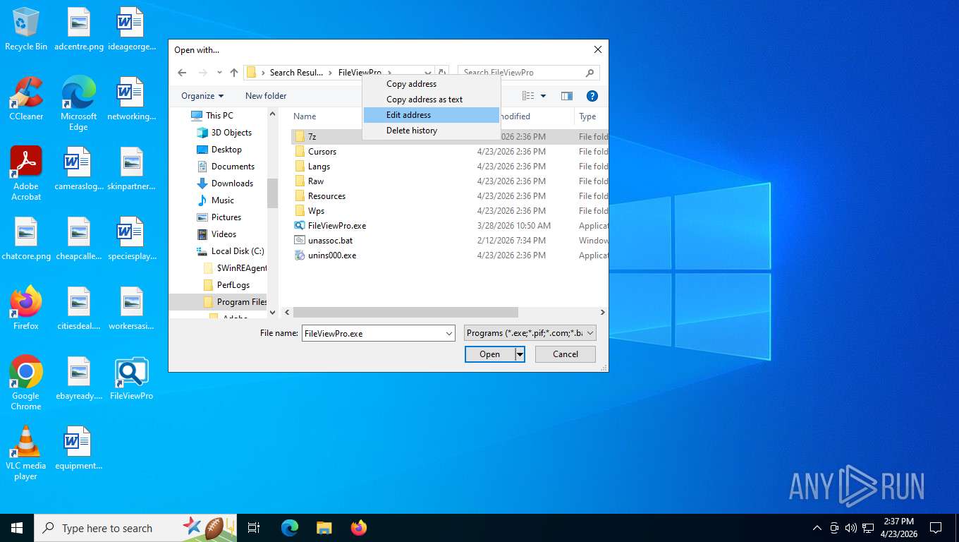
Task: Change view with the view icon
Action: [528, 96]
